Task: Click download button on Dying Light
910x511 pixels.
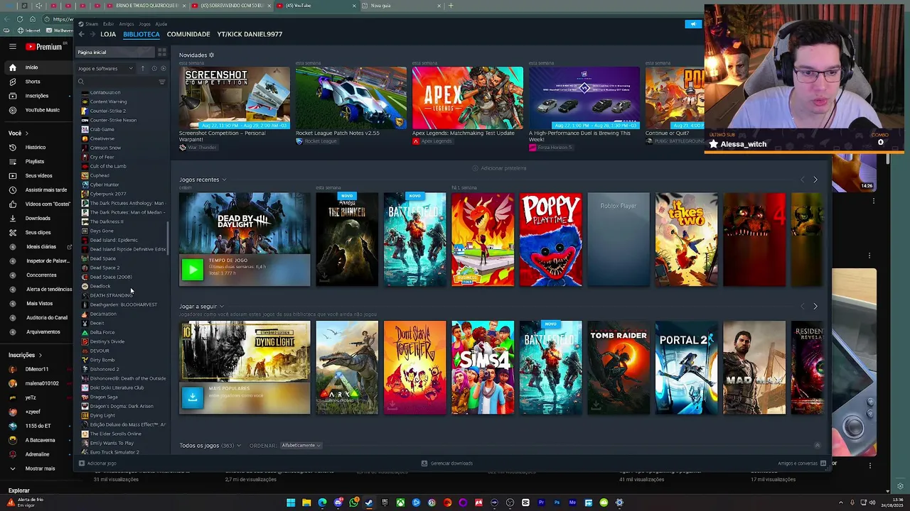Action: tap(192, 397)
